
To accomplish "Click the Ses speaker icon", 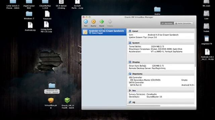I will [130, 90].
